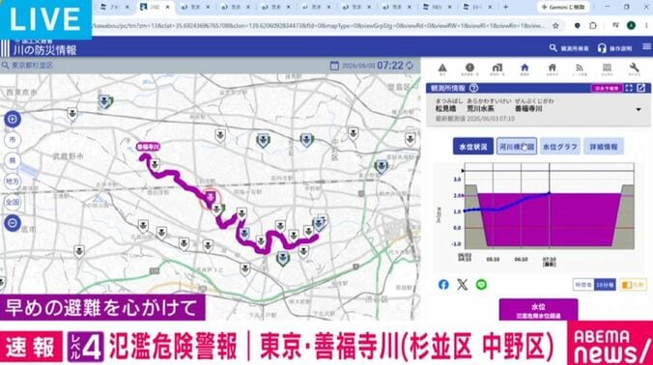The image size is (653, 365).
Task: Switch to the 水位グラフ tab
Action: (560, 147)
